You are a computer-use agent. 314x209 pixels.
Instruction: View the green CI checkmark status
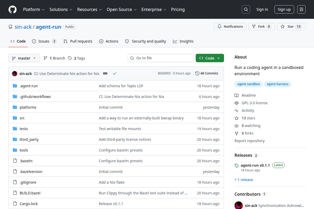coord(114,73)
